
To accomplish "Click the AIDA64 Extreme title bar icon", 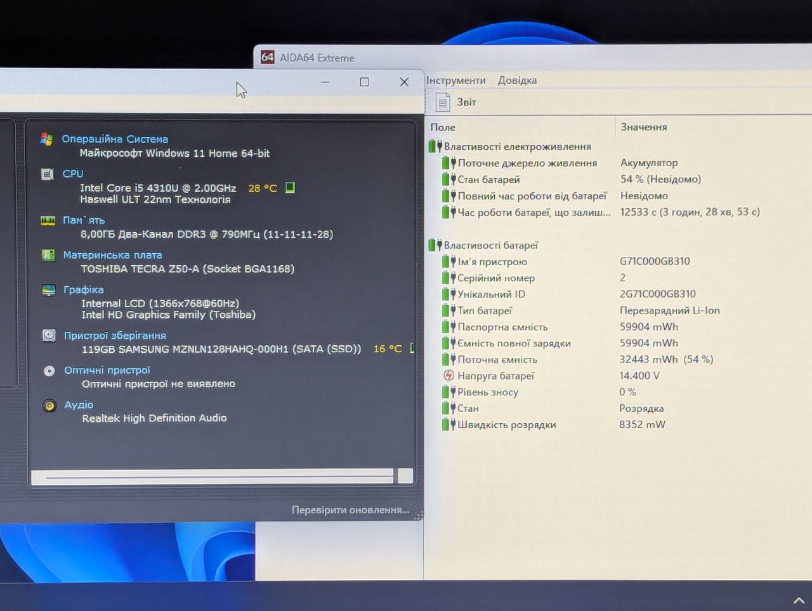I will coord(268,57).
